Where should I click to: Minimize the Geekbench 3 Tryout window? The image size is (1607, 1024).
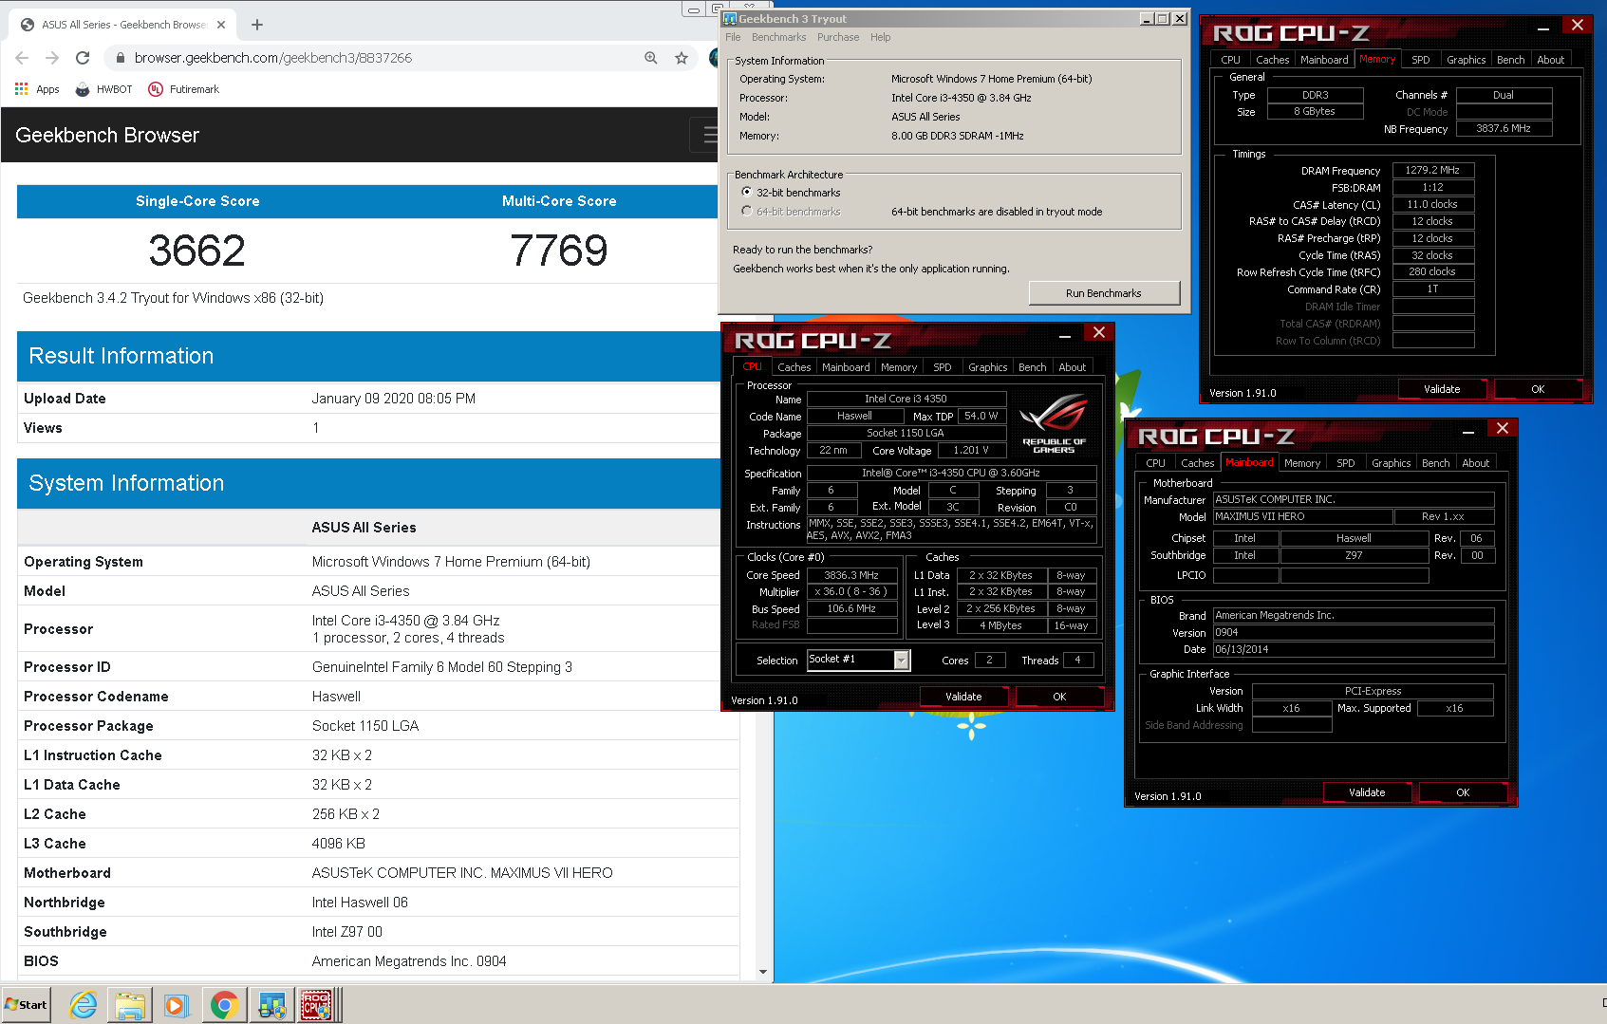pos(1147,18)
